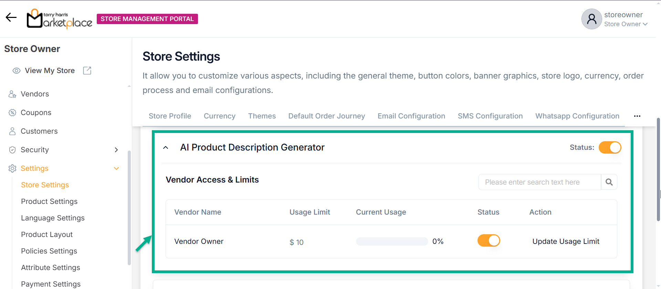Click the Vendors sidebar icon

[x=12, y=94]
